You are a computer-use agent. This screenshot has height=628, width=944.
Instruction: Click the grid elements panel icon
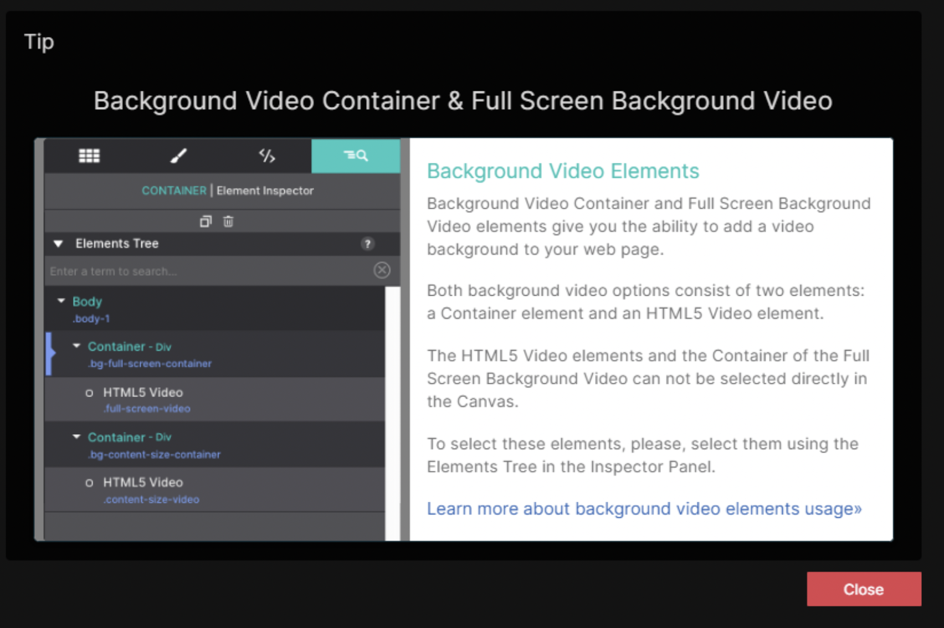89,156
